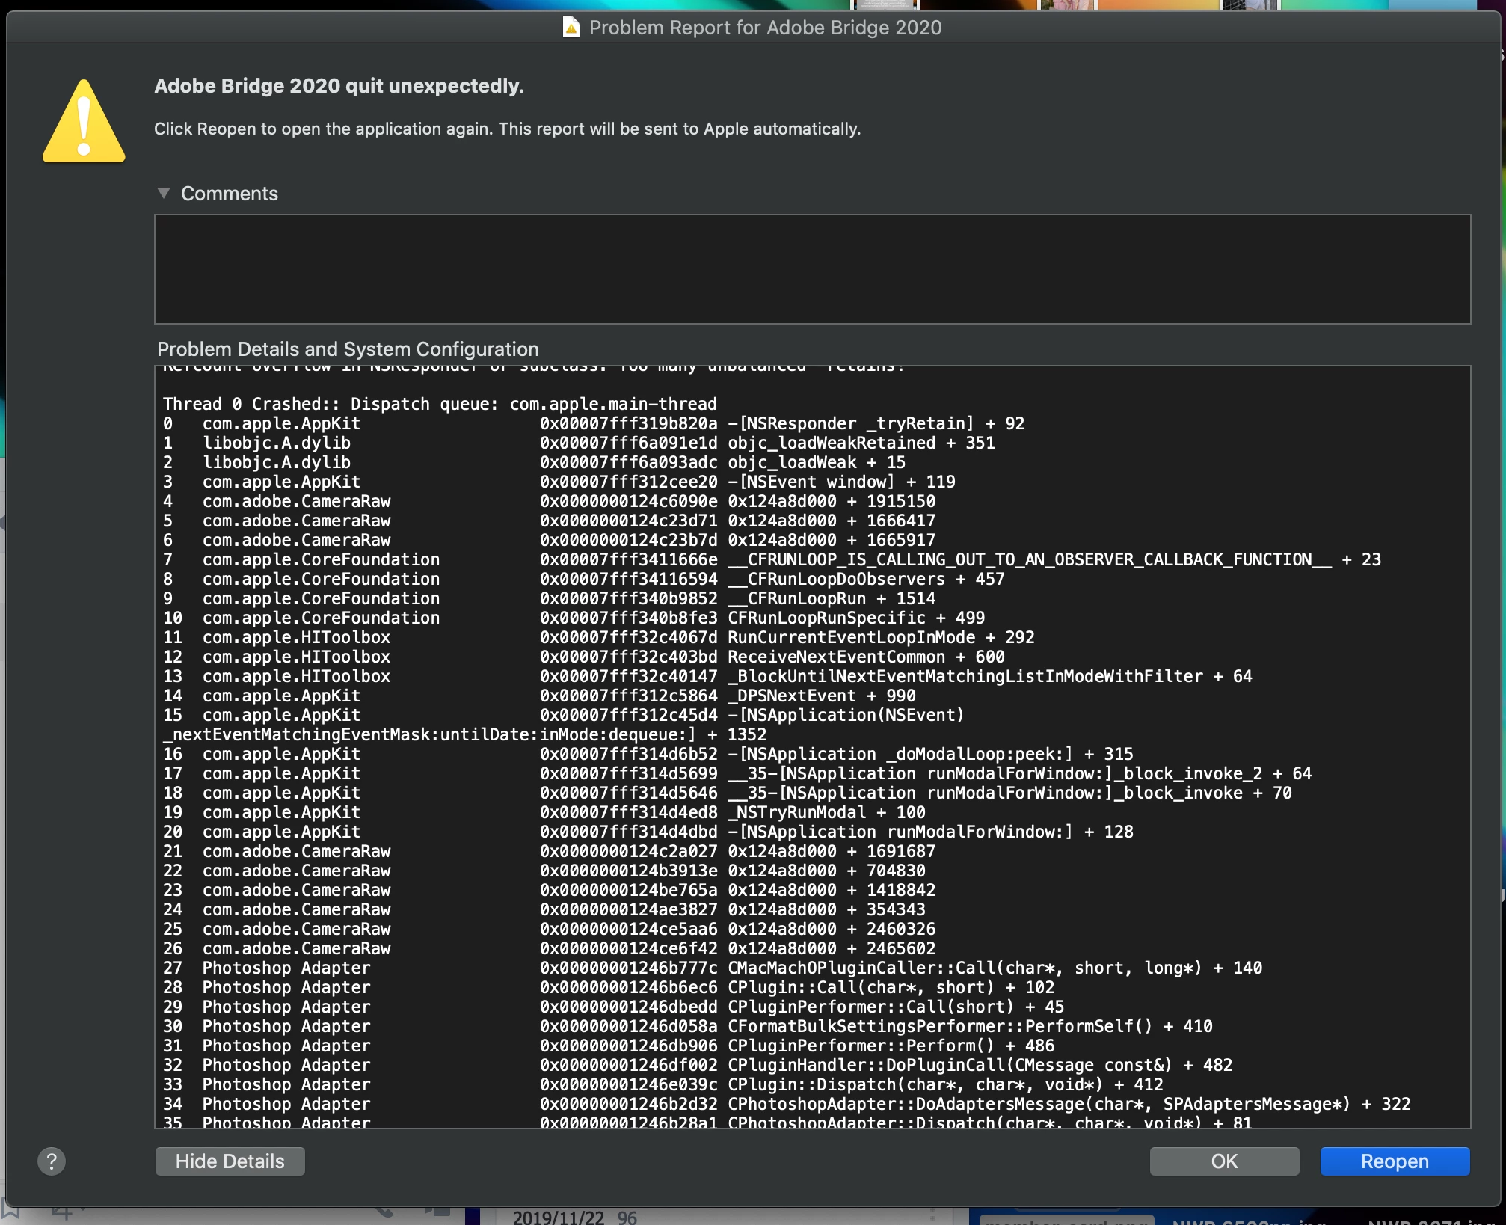This screenshot has height=1225, width=1506.
Task: Click the '[NSResponder _tryRetain]' stack frame line
Action: pos(876,423)
